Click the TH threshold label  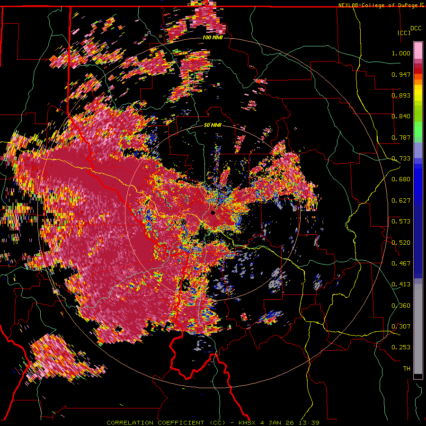pyautogui.click(x=407, y=369)
